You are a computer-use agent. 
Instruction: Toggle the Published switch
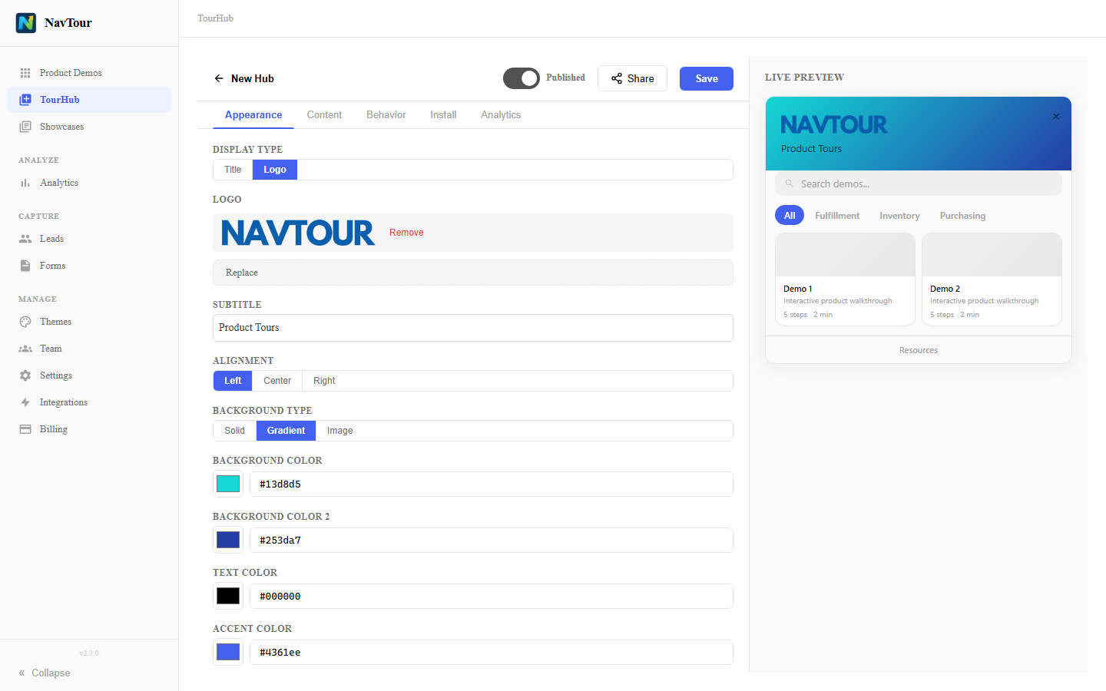click(x=522, y=78)
